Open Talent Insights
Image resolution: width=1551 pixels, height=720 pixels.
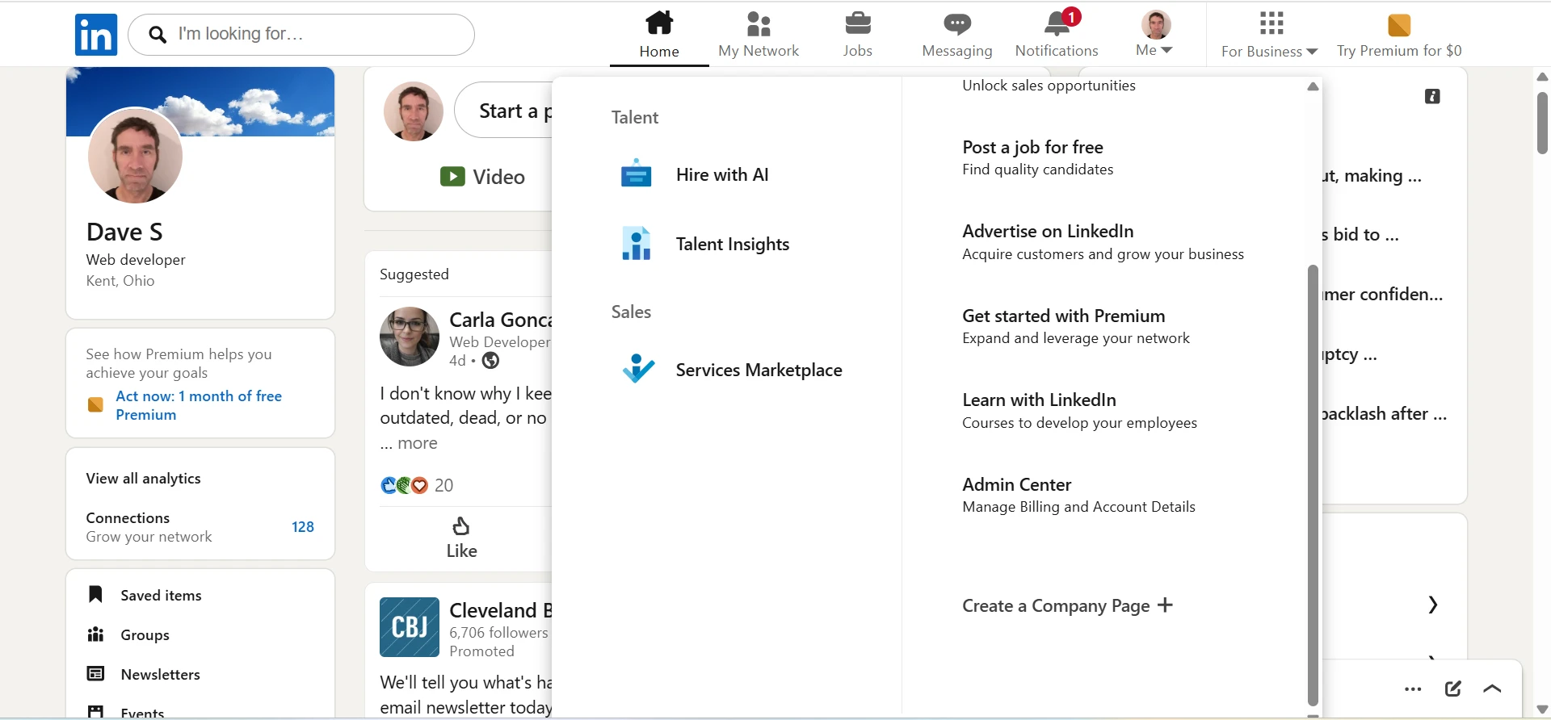[x=733, y=245]
